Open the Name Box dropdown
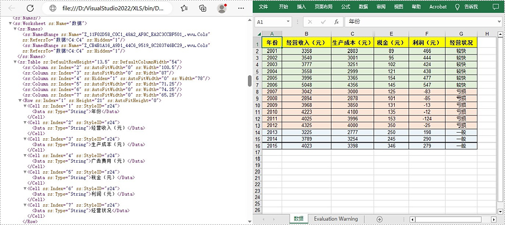This screenshot has height=225, width=505. pyautogui.click(x=288, y=22)
